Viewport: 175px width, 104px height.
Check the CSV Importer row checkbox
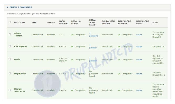click(10, 46)
